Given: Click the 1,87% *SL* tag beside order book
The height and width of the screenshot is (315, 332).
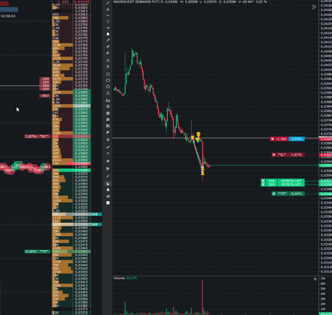Looking at the screenshot, I should click(x=38, y=137).
